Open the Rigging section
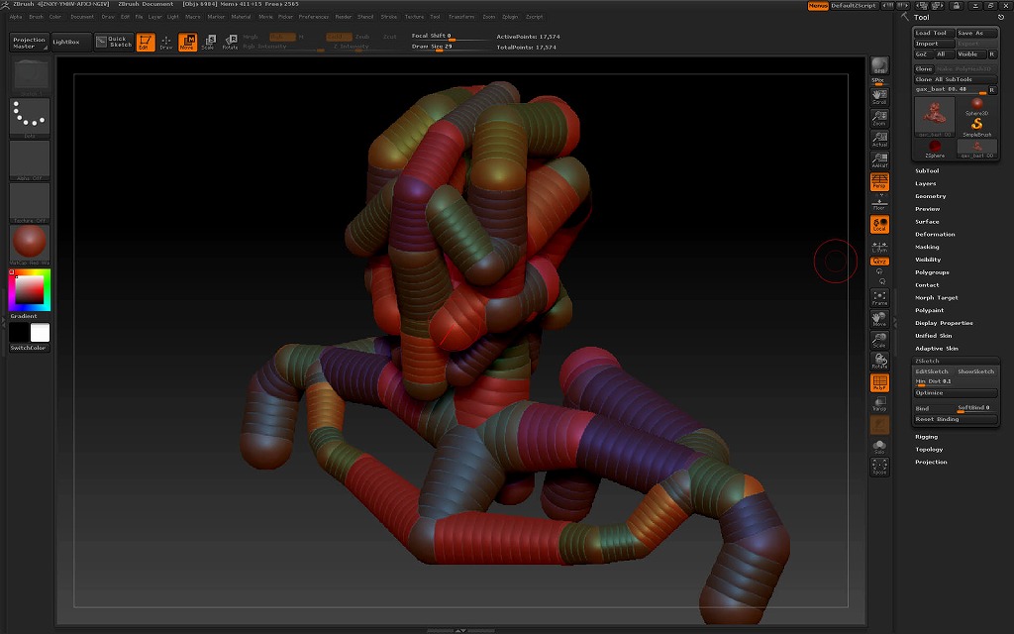The image size is (1014, 634). coord(926,436)
